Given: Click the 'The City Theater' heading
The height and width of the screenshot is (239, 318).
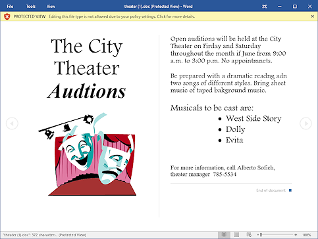Looking at the screenshot, I should [87, 57].
